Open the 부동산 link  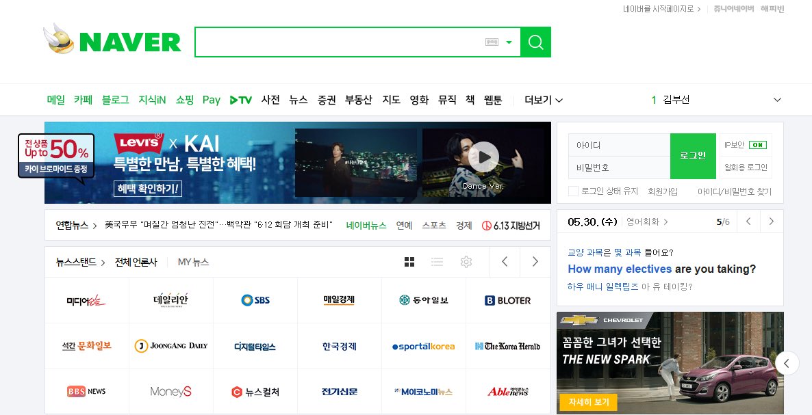click(x=358, y=100)
